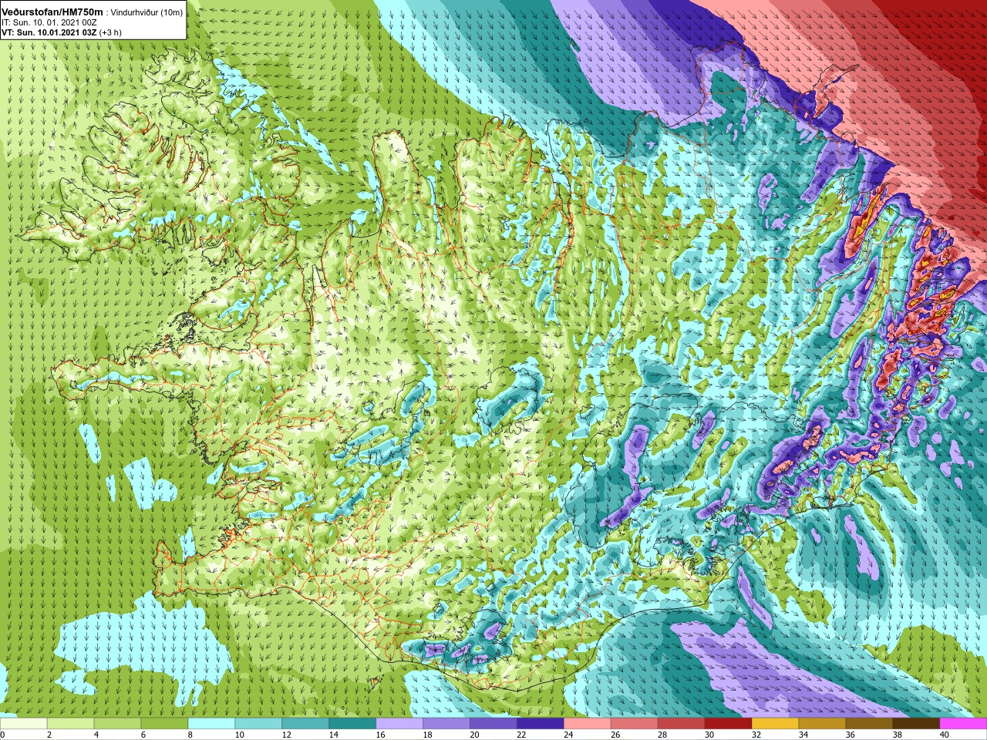
Task: Click the legend scale label 16
Action: (x=380, y=735)
